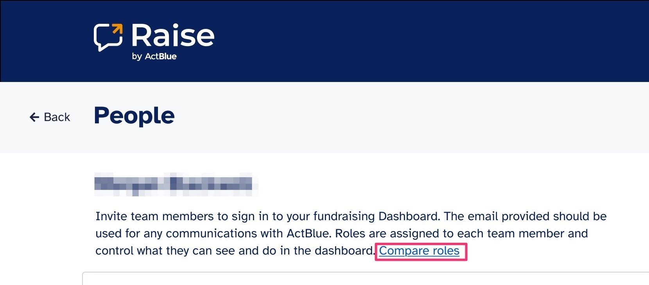Click the blurred organization name
Viewport: 649px width, 285px height.
point(176,183)
